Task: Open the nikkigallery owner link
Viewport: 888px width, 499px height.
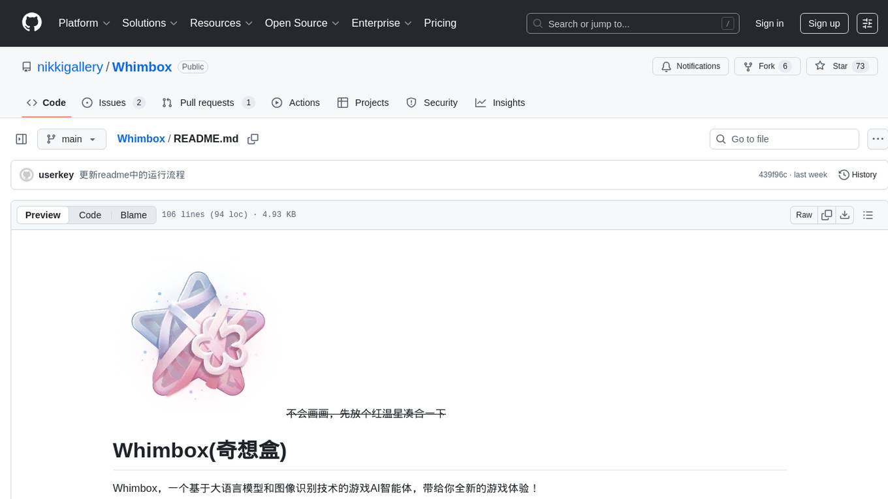Action: 70,67
